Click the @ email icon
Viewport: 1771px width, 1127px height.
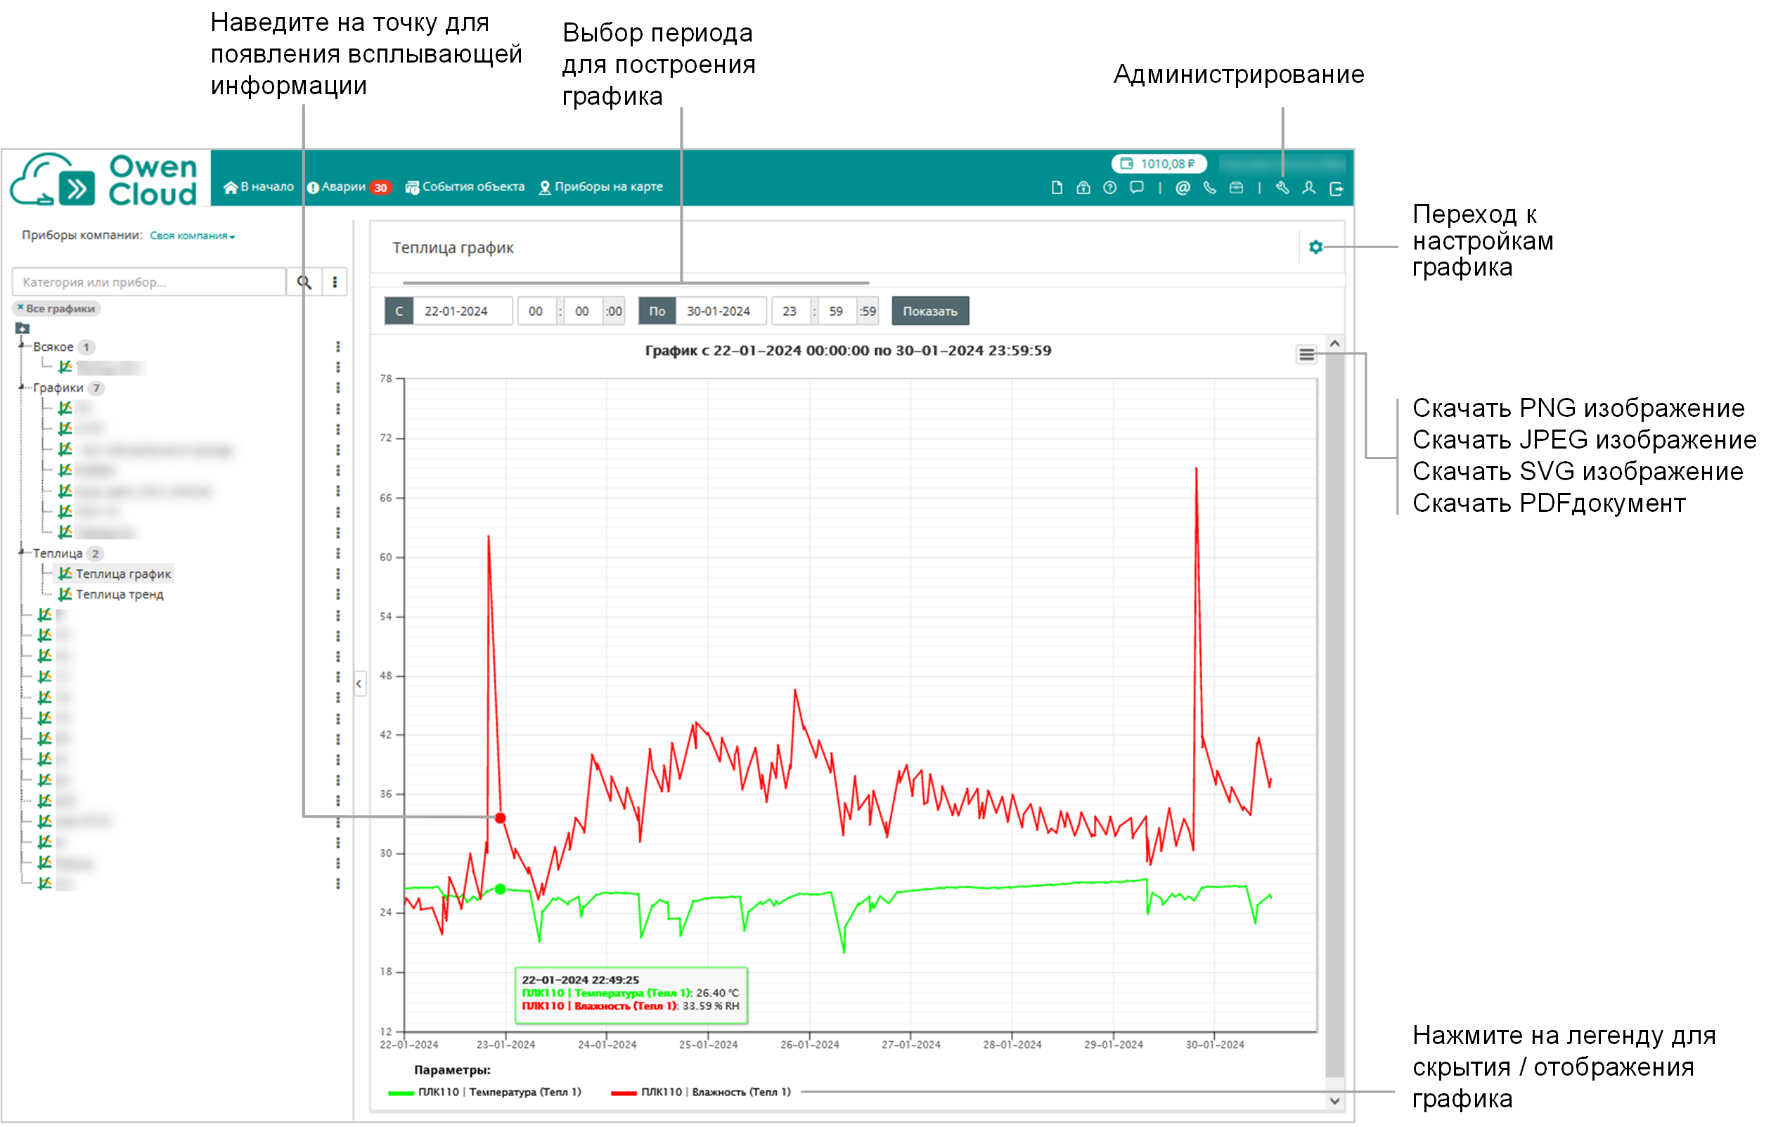click(x=1182, y=188)
